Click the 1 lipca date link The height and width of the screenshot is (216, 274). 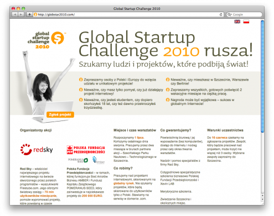pyautogui.click(x=139, y=138)
